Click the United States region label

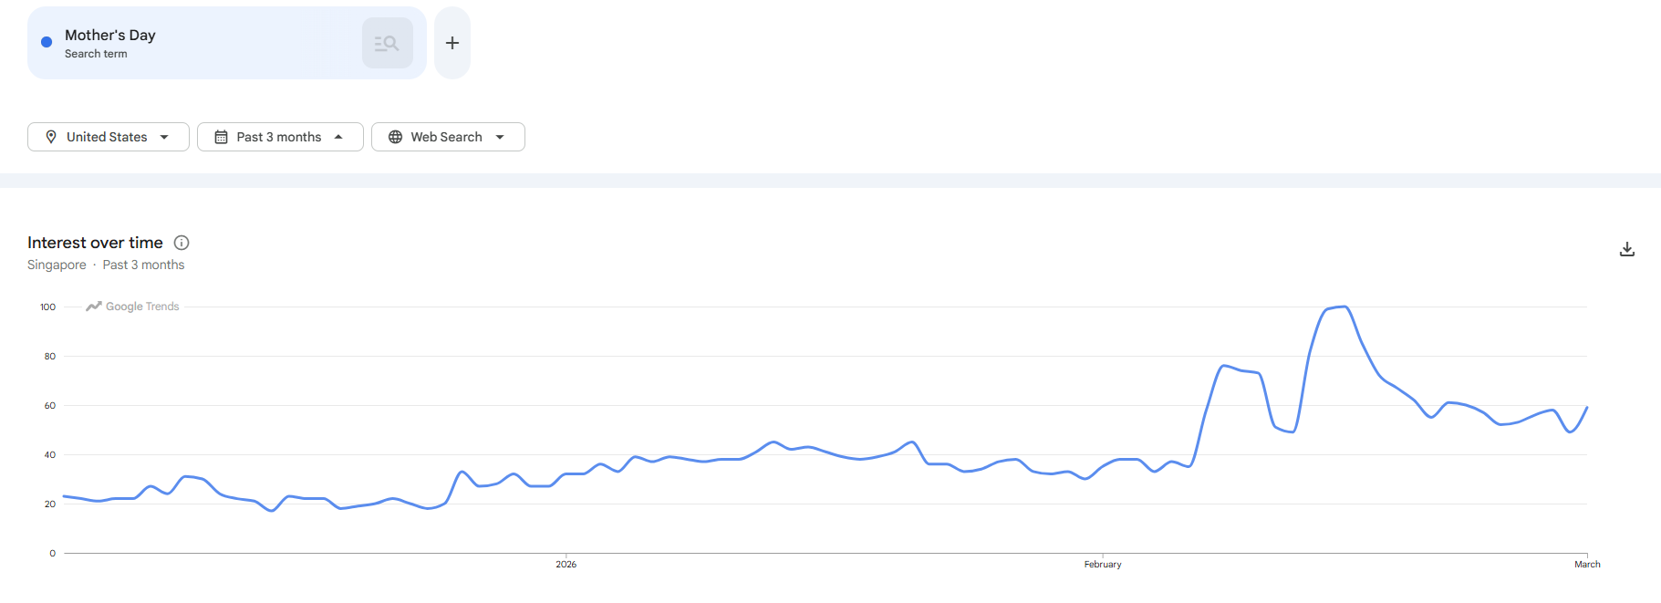pos(107,137)
